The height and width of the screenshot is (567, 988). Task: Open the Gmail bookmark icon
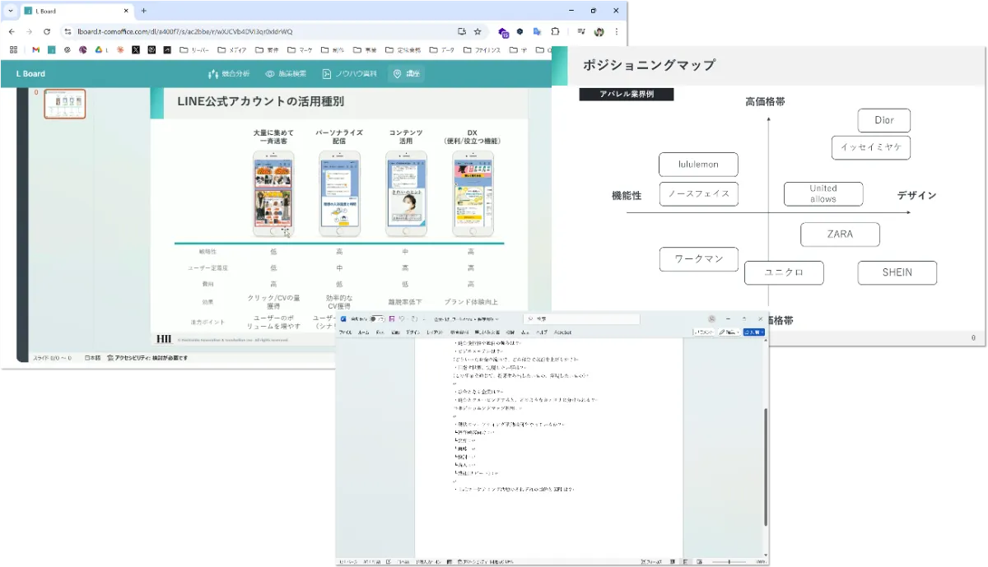coord(35,50)
